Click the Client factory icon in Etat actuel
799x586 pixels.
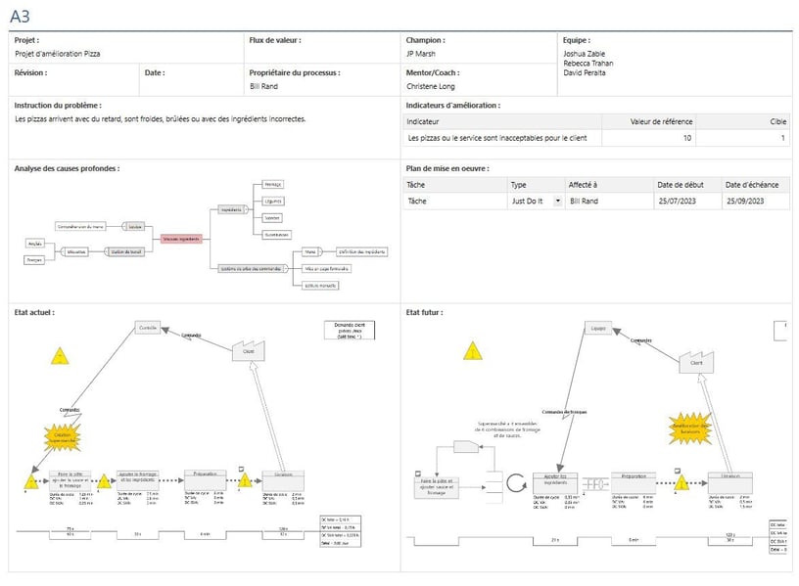point(249,350)
